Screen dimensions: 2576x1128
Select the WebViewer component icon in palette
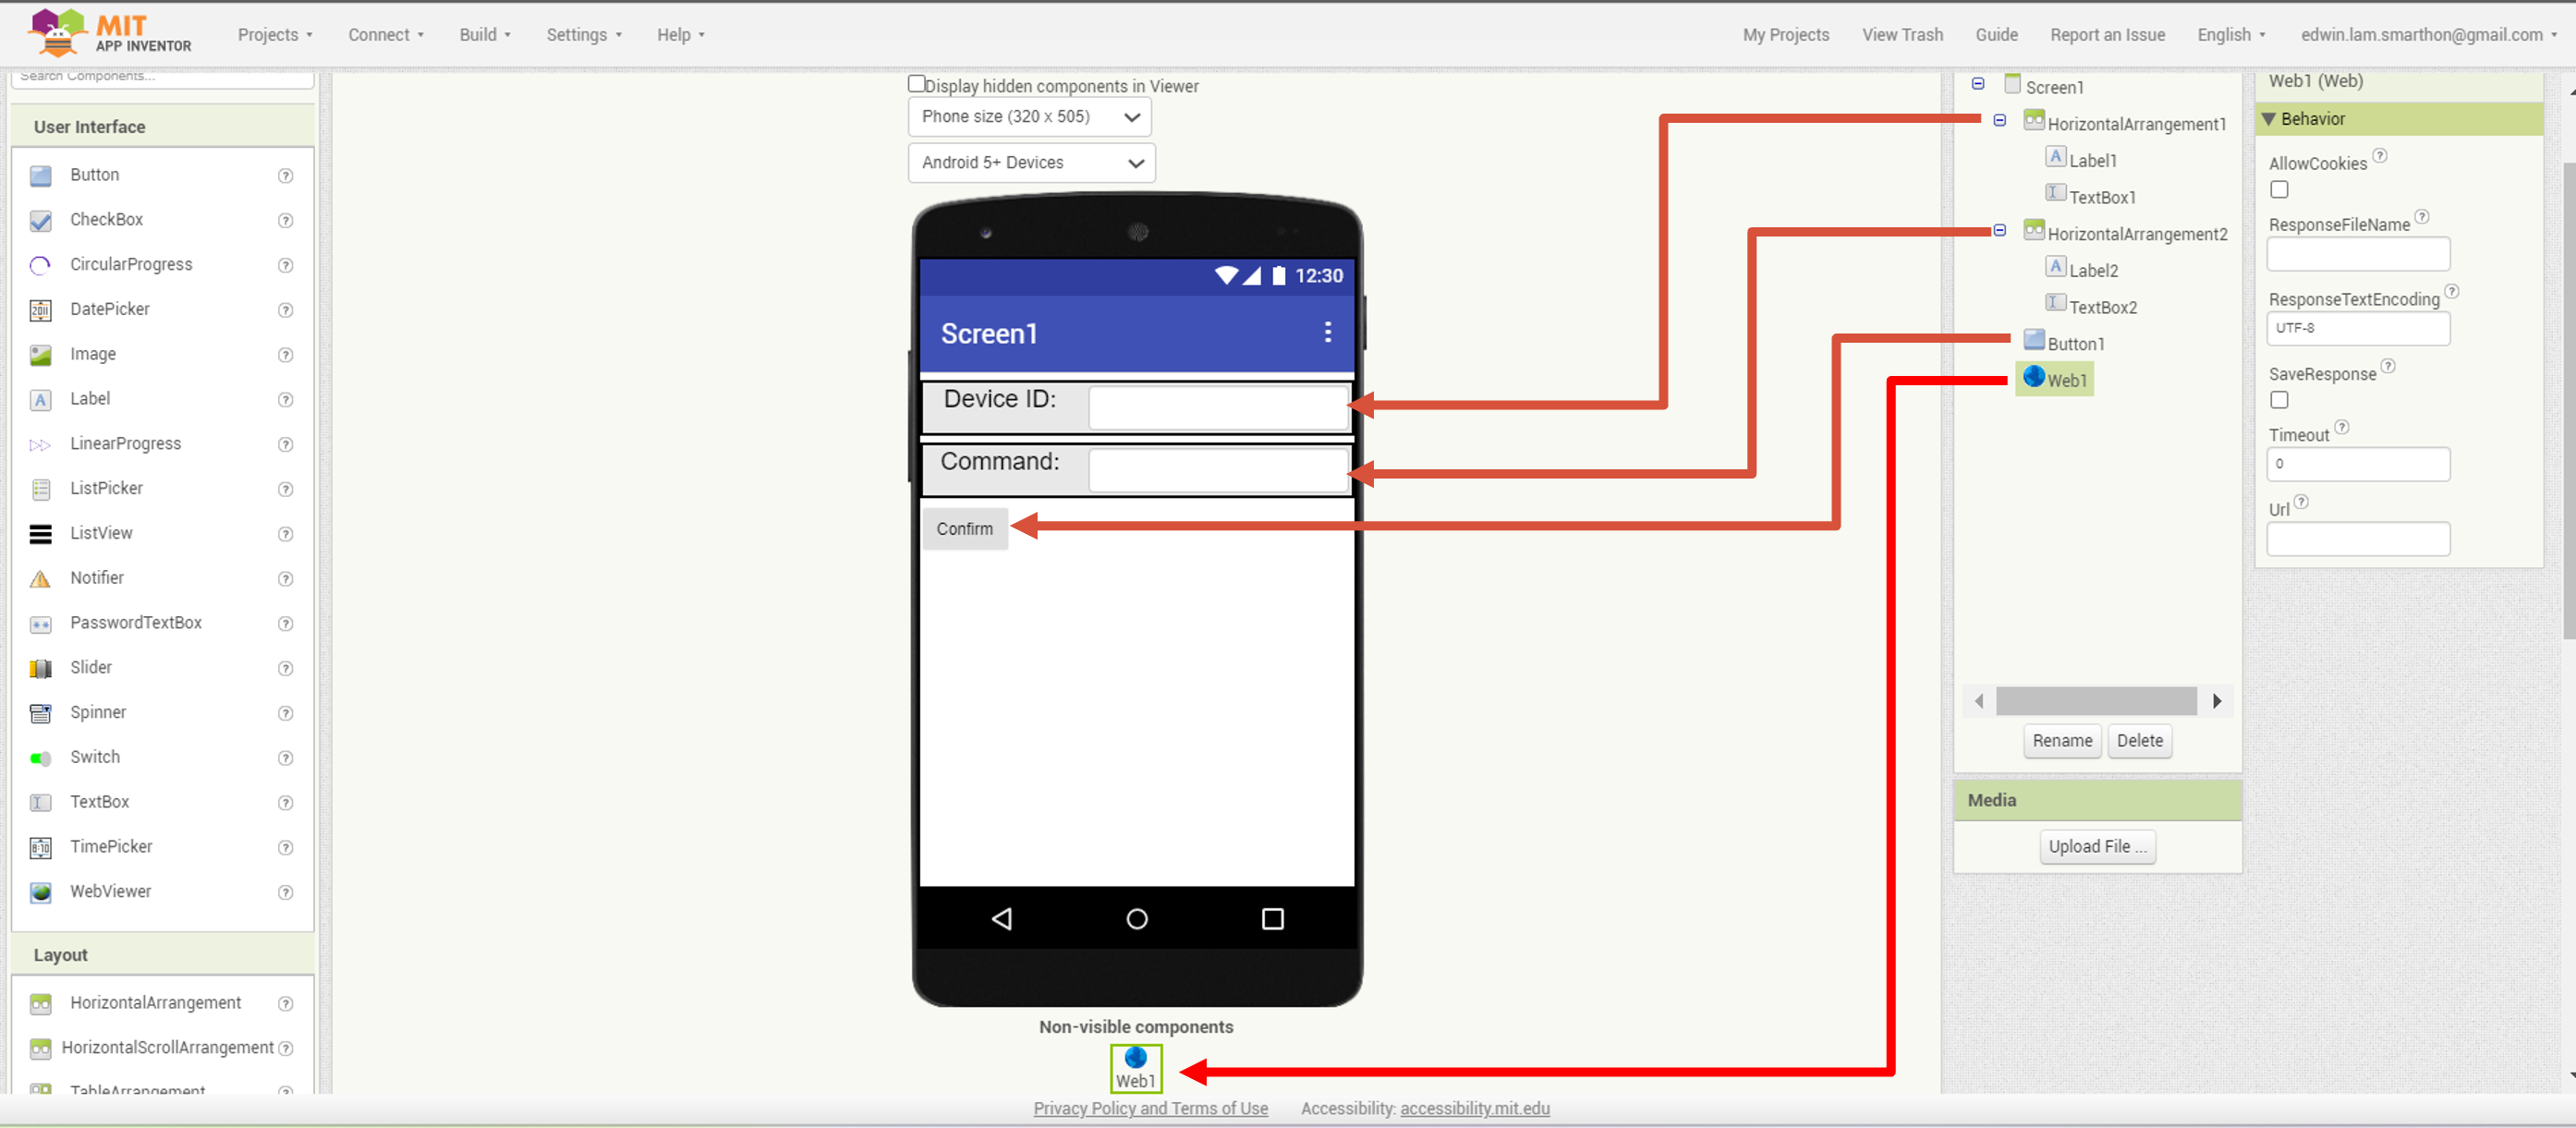click(x=41, y=892)
